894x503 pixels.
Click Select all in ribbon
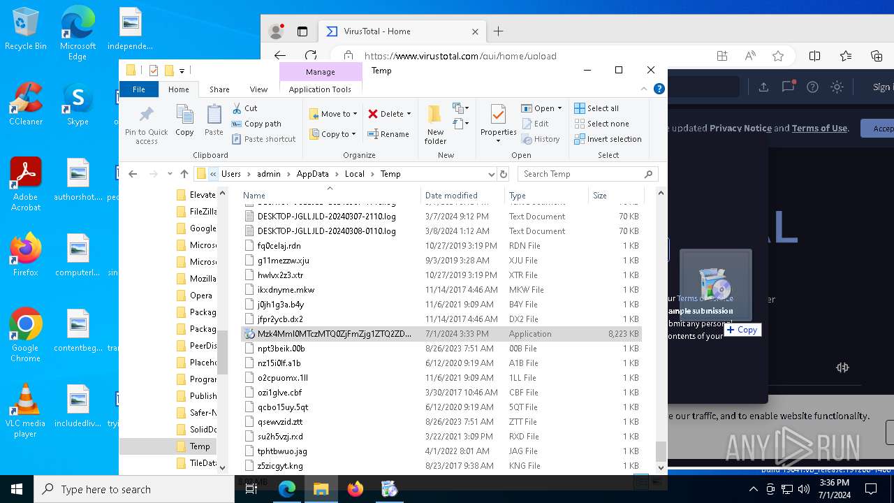(x=596, y=108)
